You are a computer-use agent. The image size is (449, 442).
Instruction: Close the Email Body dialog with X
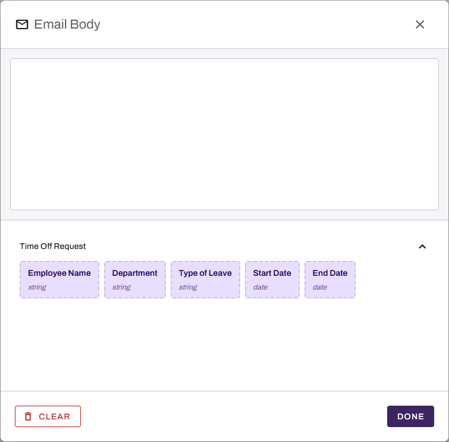[x=420, y=24]
